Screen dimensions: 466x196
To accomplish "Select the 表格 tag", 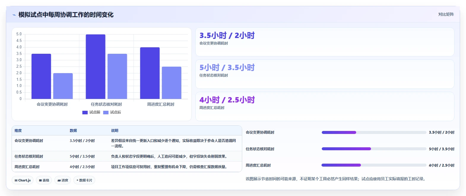I will tap(44, 180).
